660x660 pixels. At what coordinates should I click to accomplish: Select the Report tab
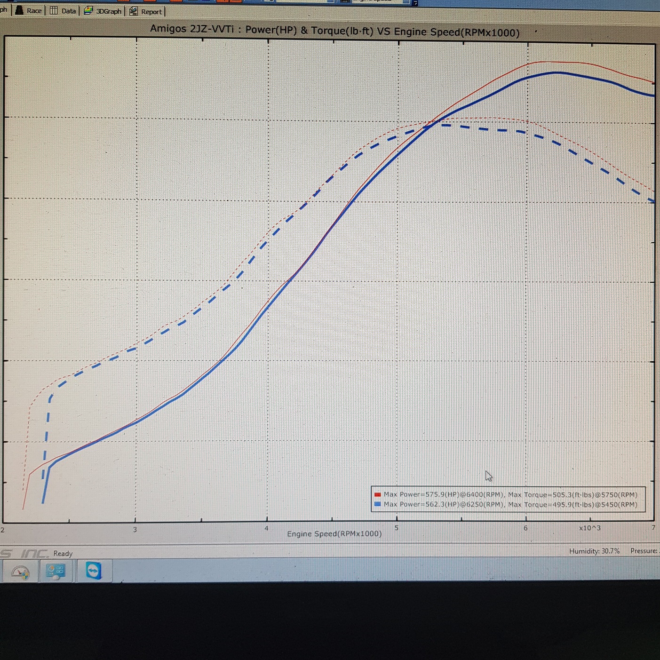pyautogui.click(x=146, y=12)
